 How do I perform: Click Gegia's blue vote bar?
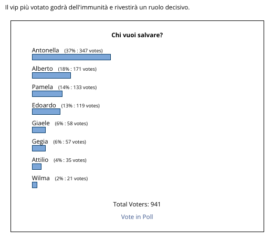[x=39, y=148]
